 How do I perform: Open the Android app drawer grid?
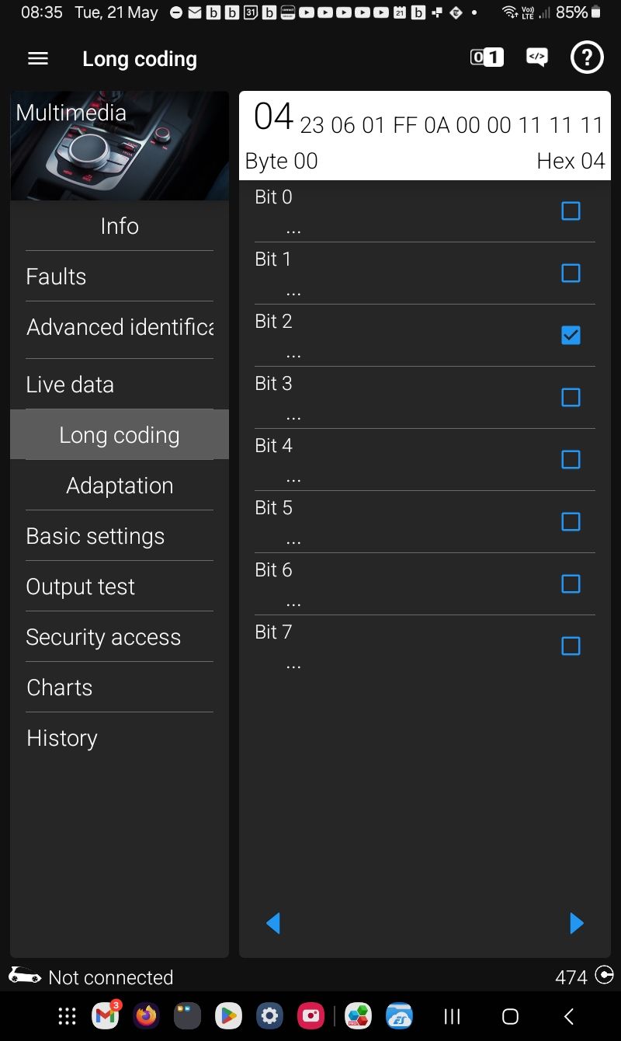tap(68, 1015)
